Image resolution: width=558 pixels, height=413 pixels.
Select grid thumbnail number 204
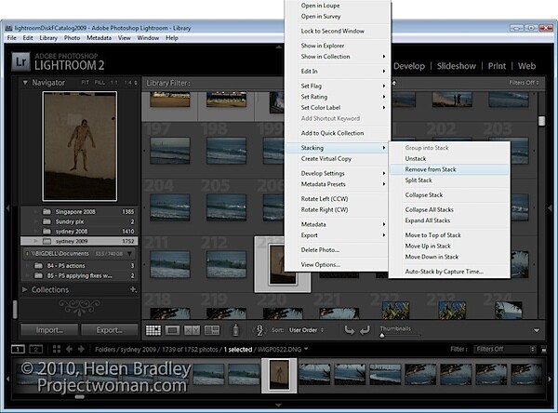(170, 207)
